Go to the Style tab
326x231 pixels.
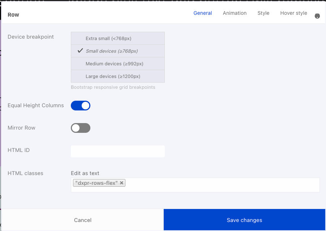[x=263, y=13]
